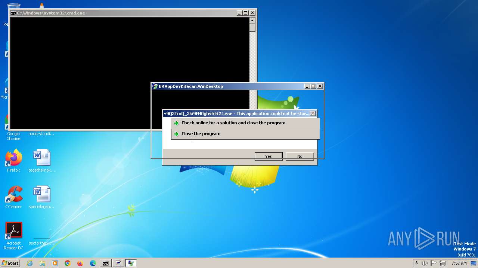This screenshot has width=478, height=268.
Task: Open the network status tray icon
Action: click(x=443, y=263)
